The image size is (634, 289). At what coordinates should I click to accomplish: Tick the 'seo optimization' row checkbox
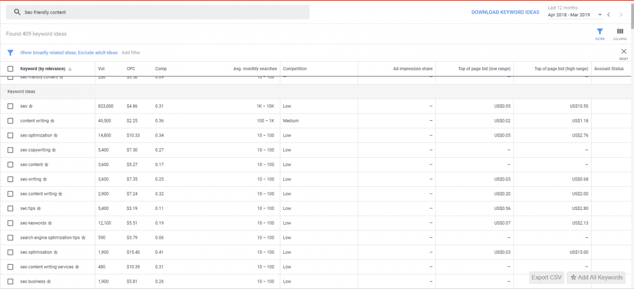[x=10, y=136]
